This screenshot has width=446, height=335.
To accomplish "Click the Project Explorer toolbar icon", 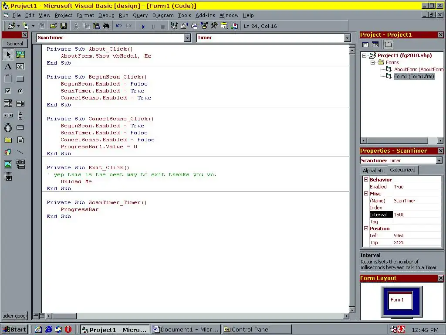I will pos(174,26).
